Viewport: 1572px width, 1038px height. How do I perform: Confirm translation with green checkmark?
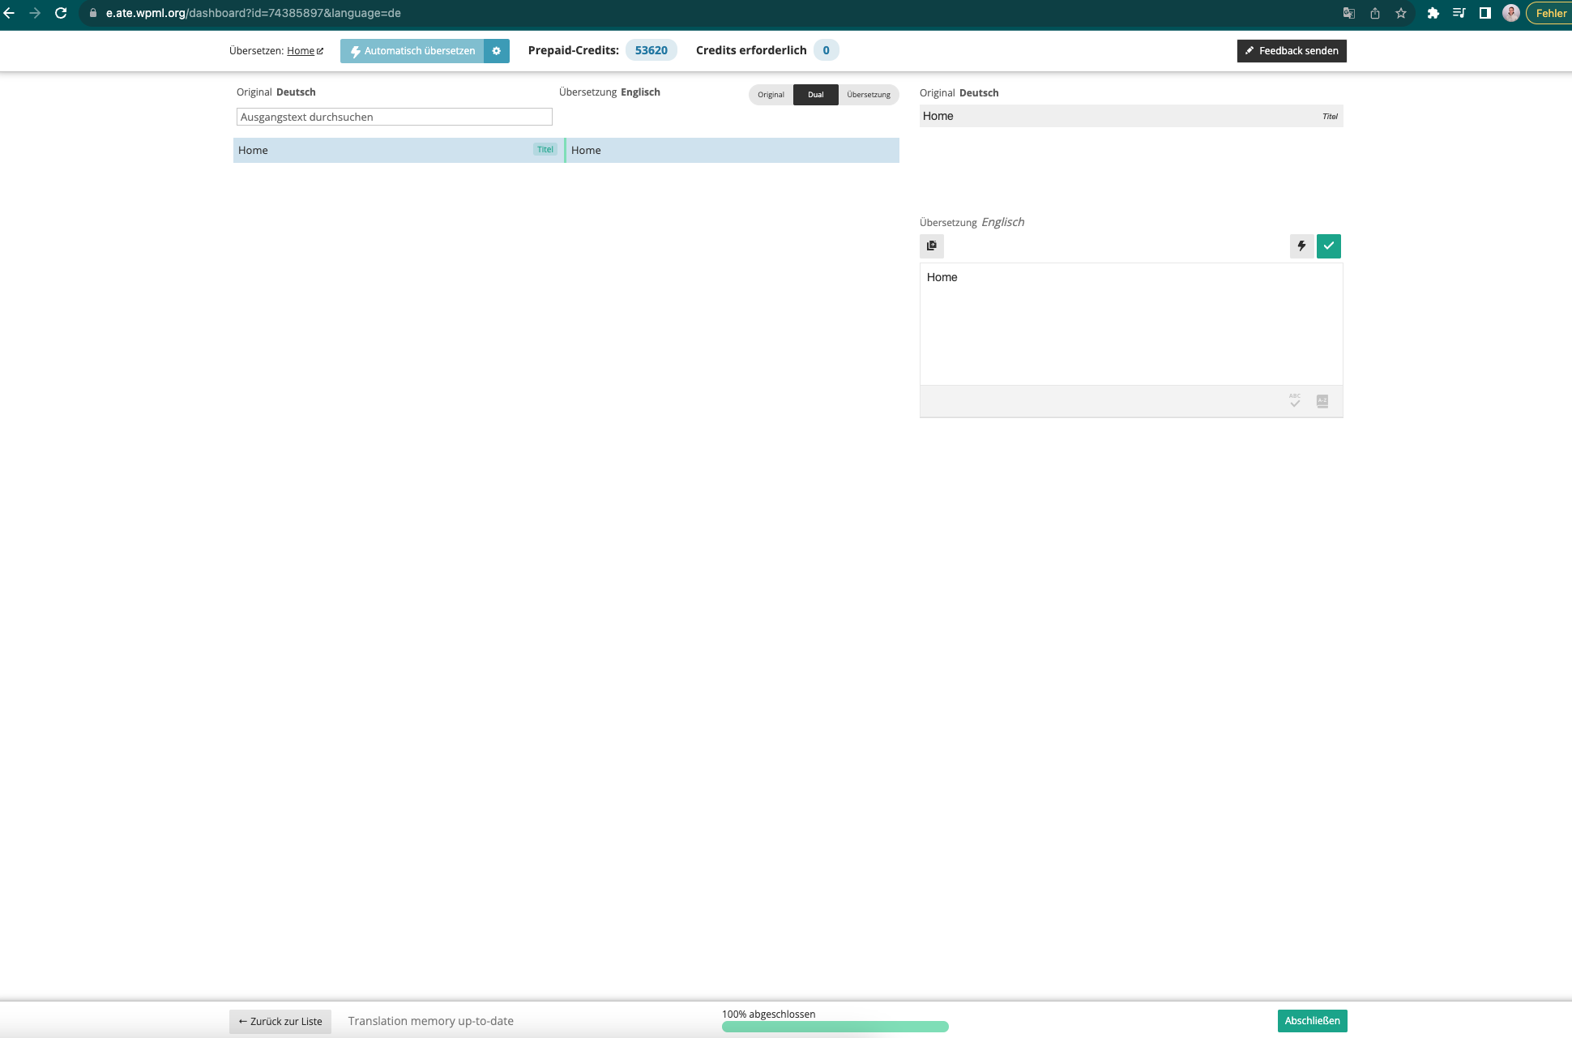coord(1329,246)
